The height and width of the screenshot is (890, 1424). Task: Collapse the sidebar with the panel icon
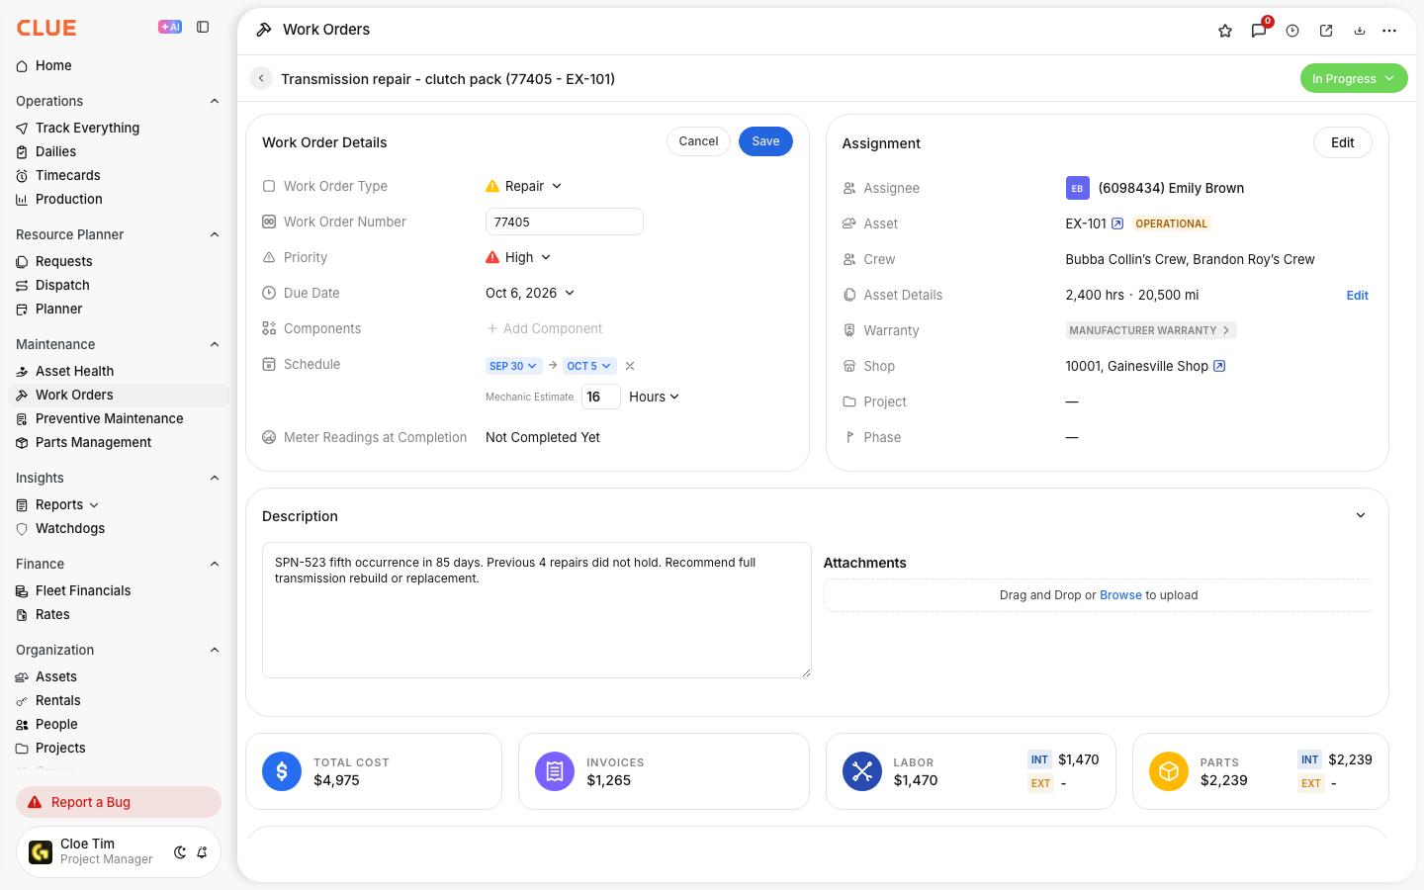(x=203, y=28)
